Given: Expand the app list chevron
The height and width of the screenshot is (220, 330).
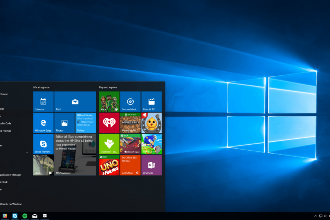Looking at the screenshot, I should tap(27, 153).
